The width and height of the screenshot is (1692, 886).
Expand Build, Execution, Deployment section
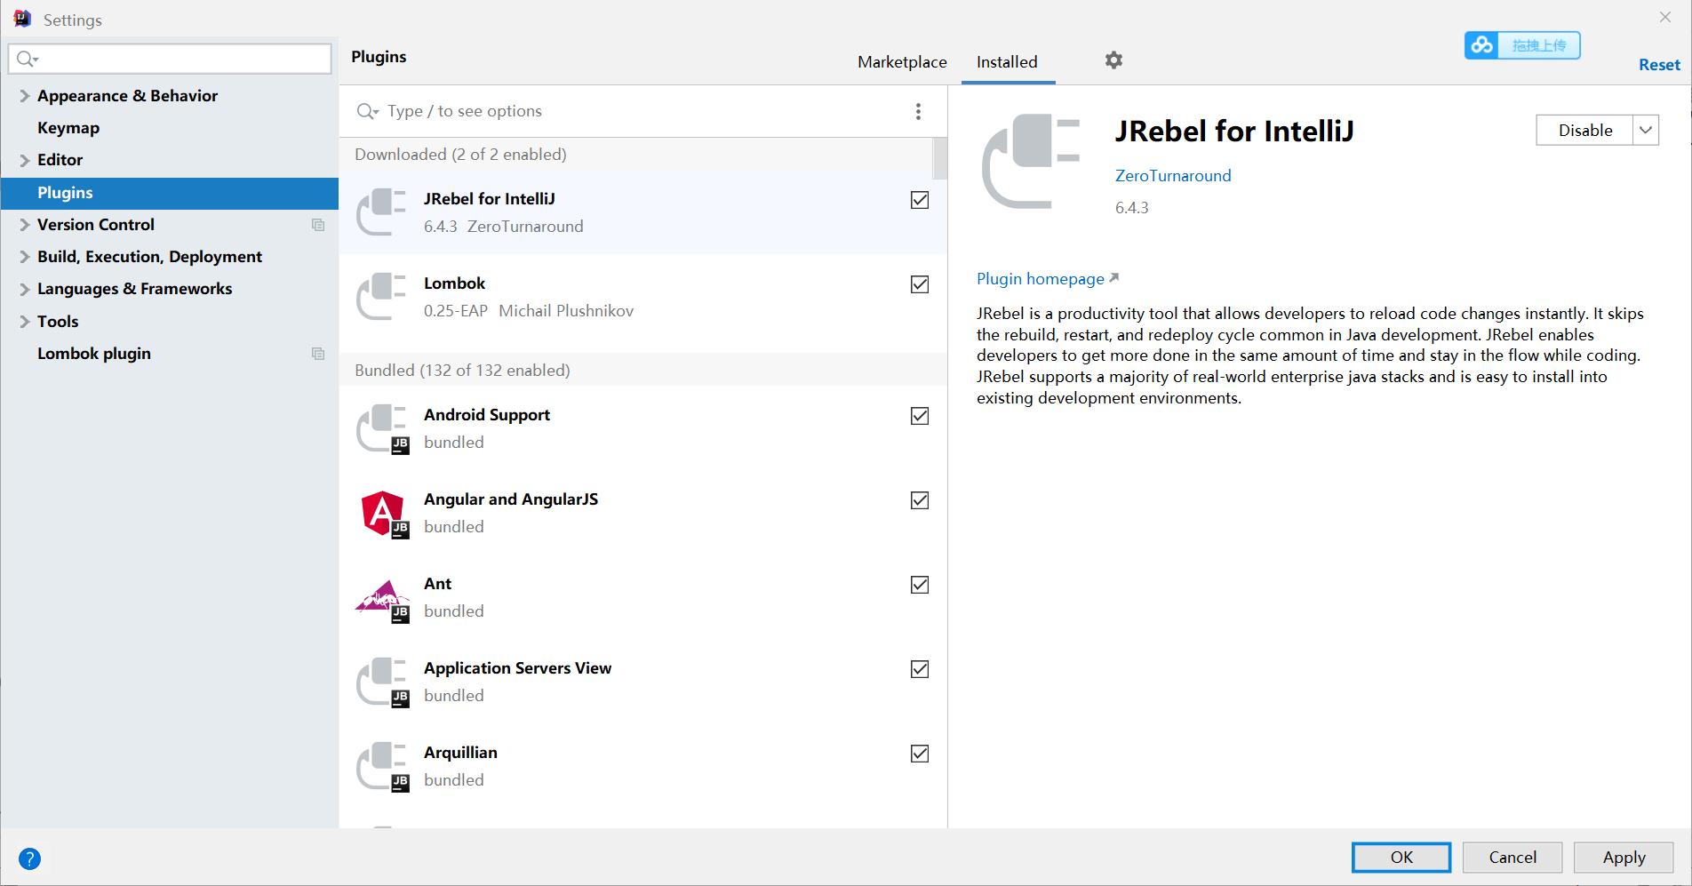24,257
